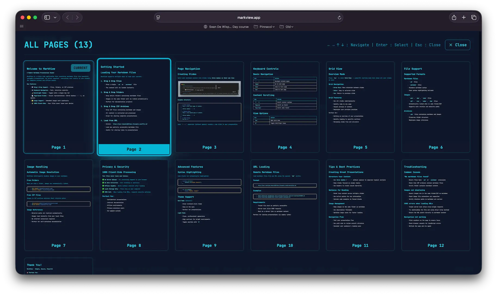This screenshot has height=295, width=497.
Task: Click the Enter : Select hint text
Action: coord(392,45)
